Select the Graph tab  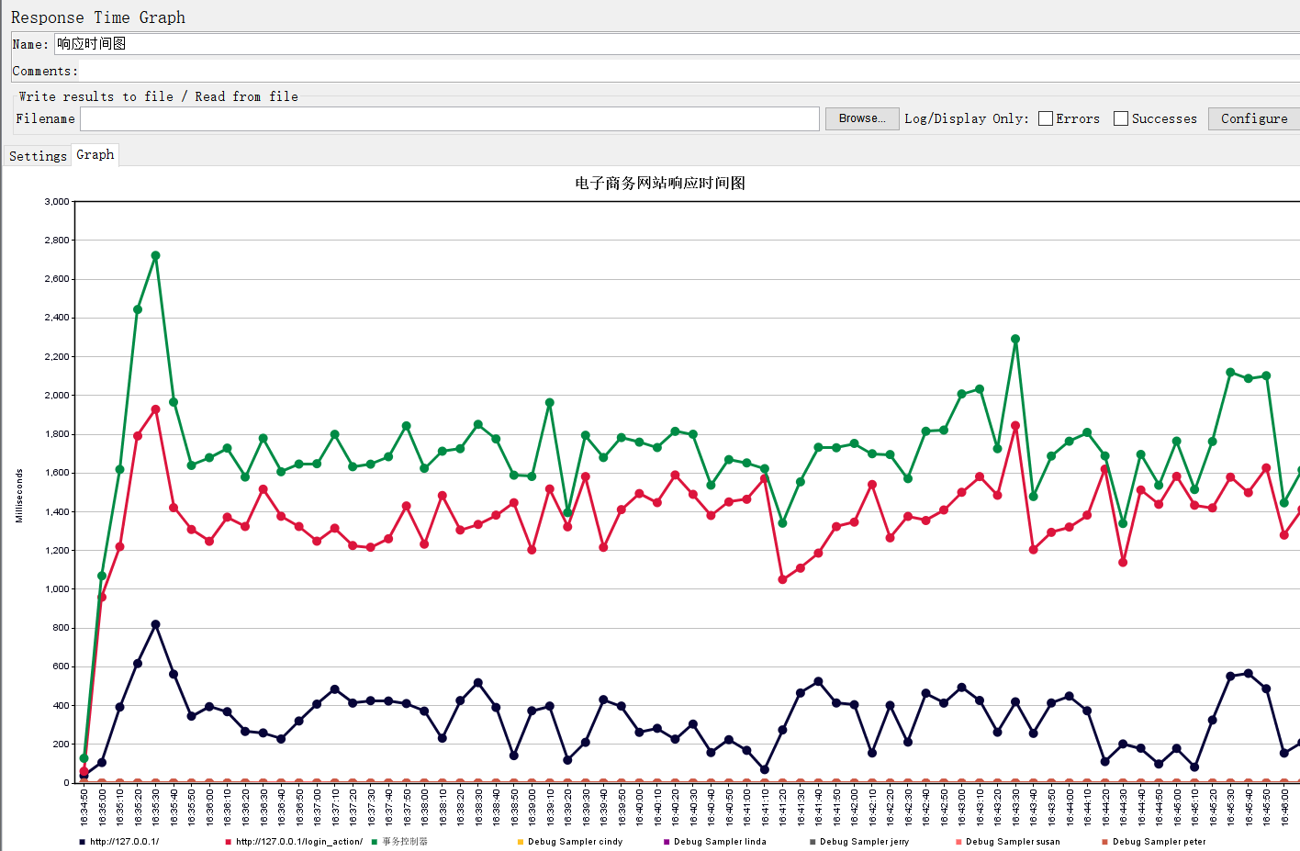(x=95, y=154)
